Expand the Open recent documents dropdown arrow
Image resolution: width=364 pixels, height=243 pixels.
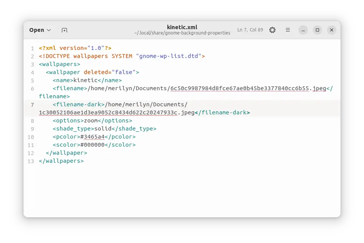(x=49, y=30)
